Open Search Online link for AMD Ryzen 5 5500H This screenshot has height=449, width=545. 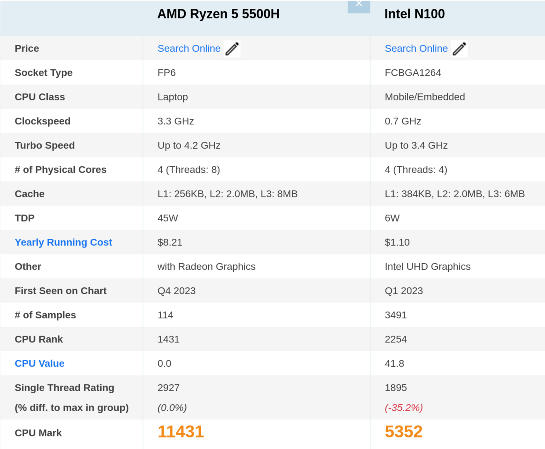point(189,49)
